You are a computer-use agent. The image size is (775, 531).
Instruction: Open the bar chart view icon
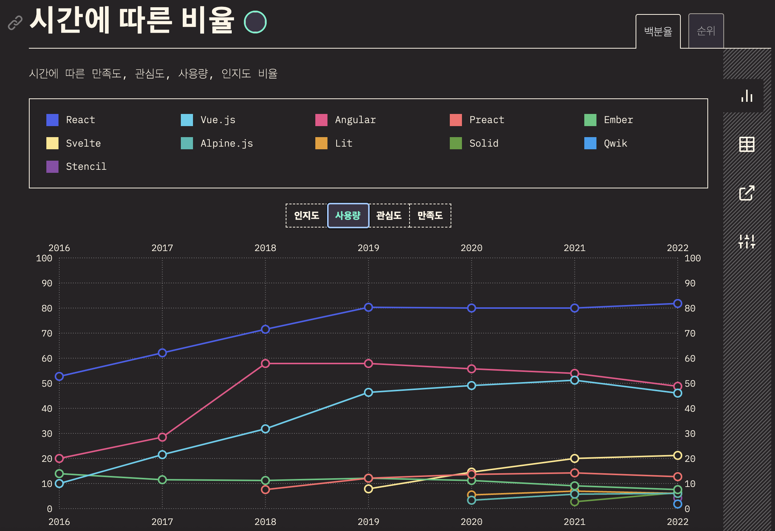tap(747, 96)
